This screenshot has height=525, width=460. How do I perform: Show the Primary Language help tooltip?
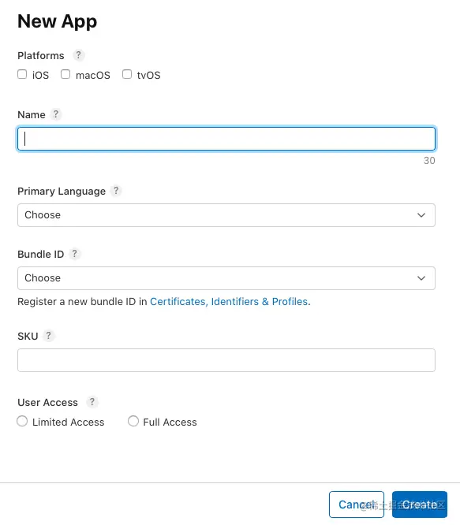click(x=116, y=191)
